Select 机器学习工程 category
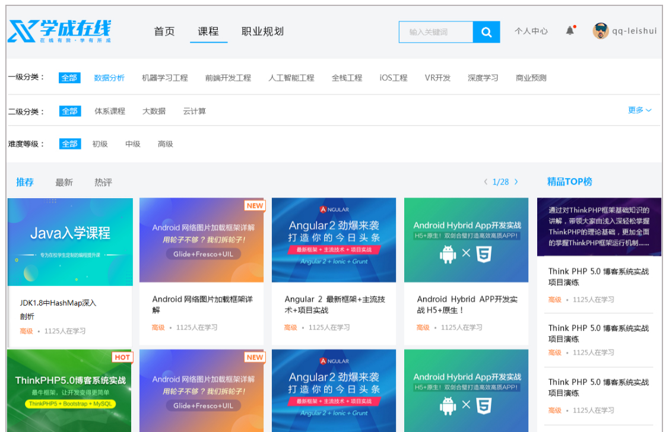The height and width of the screenshot is (432, 666). pyautogui.click(x=165, y=78)
